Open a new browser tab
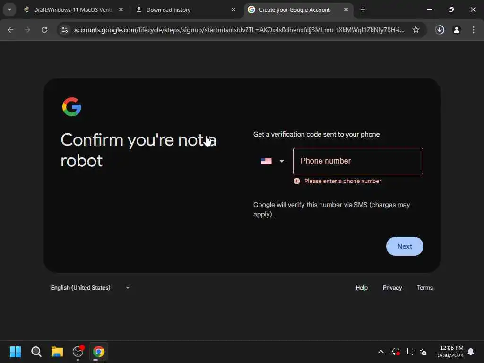The image size is (484, 363). 363,9
